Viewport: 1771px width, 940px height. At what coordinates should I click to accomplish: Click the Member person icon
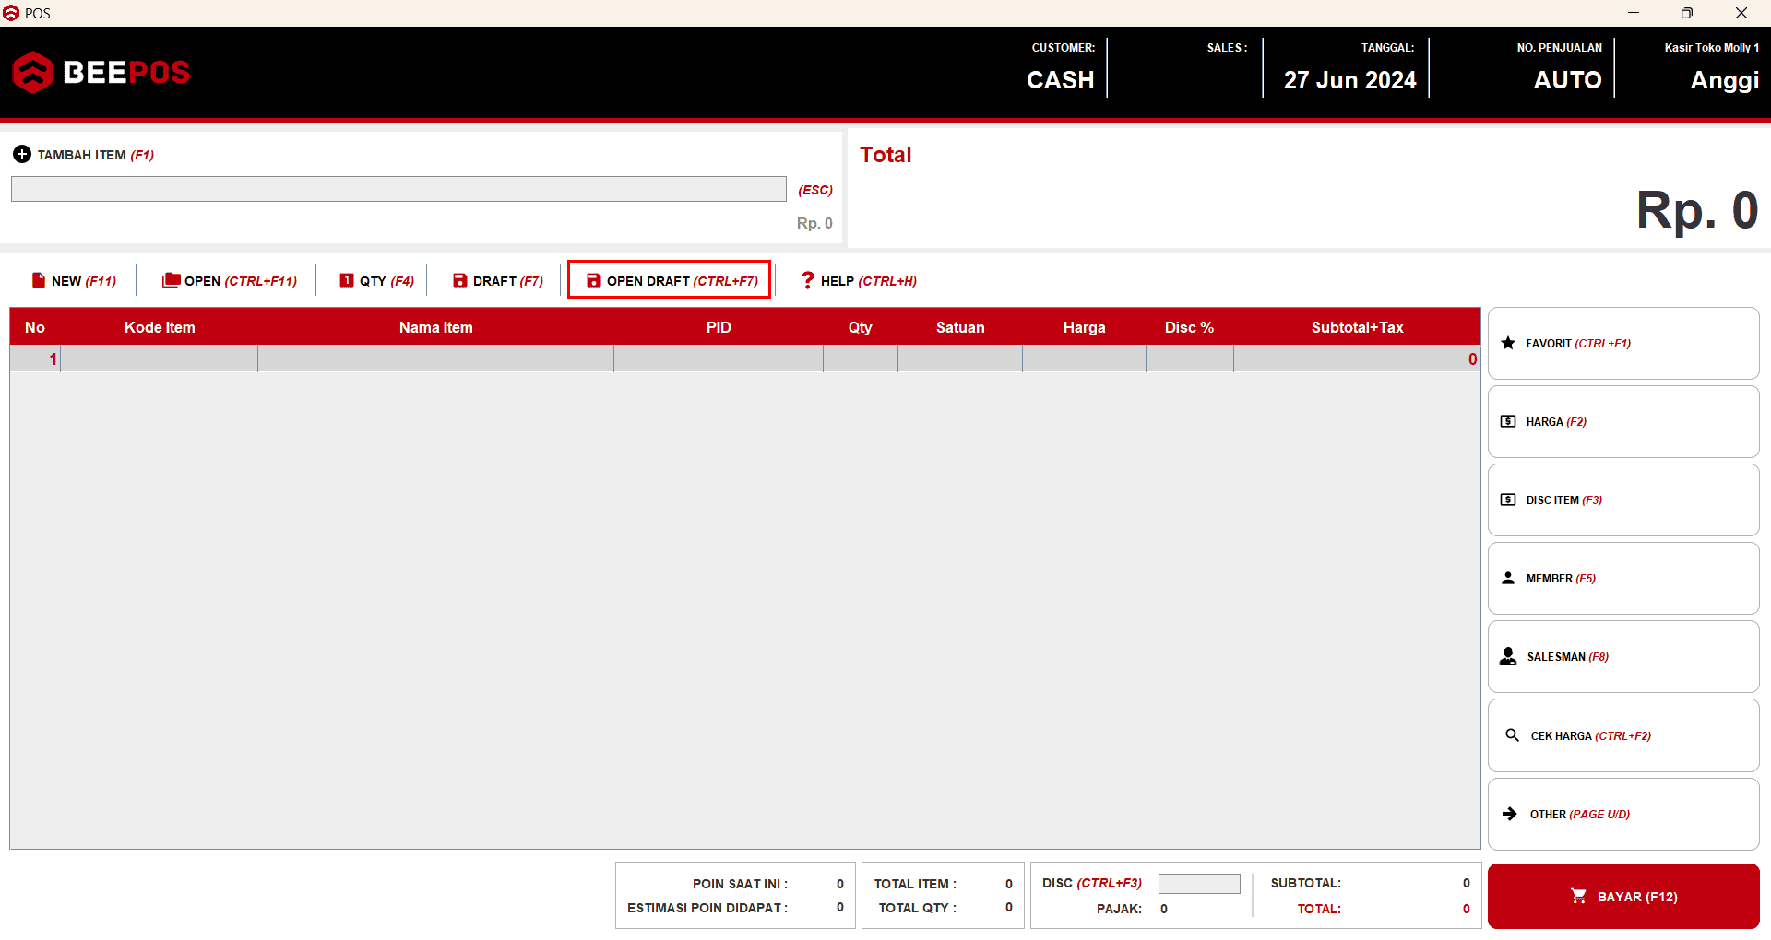click(1508, 578)
